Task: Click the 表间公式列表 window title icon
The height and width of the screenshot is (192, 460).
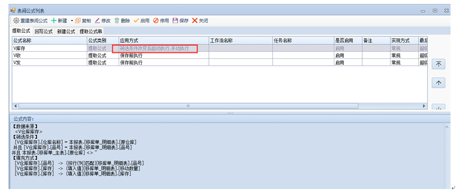Action: [x=13, y=10]
